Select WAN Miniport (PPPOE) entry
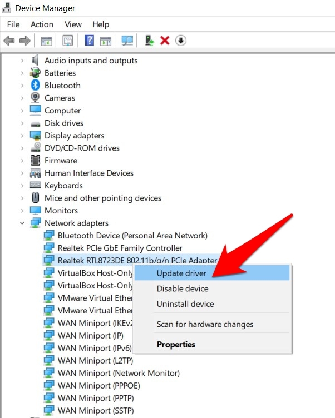Image resolution: width=335 pixels, height=418 pixels. (x=98, y=386)
